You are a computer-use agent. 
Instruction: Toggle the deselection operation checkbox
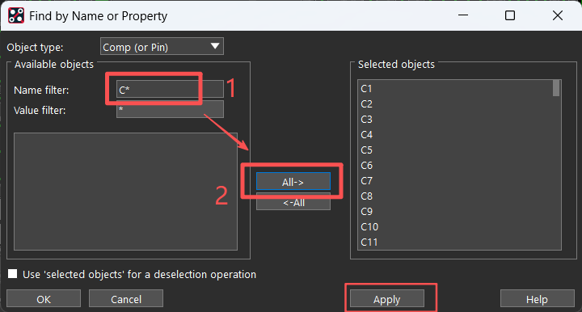13,274
